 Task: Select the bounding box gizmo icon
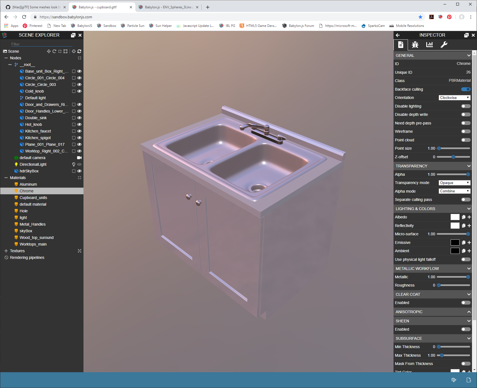(65, 51)
